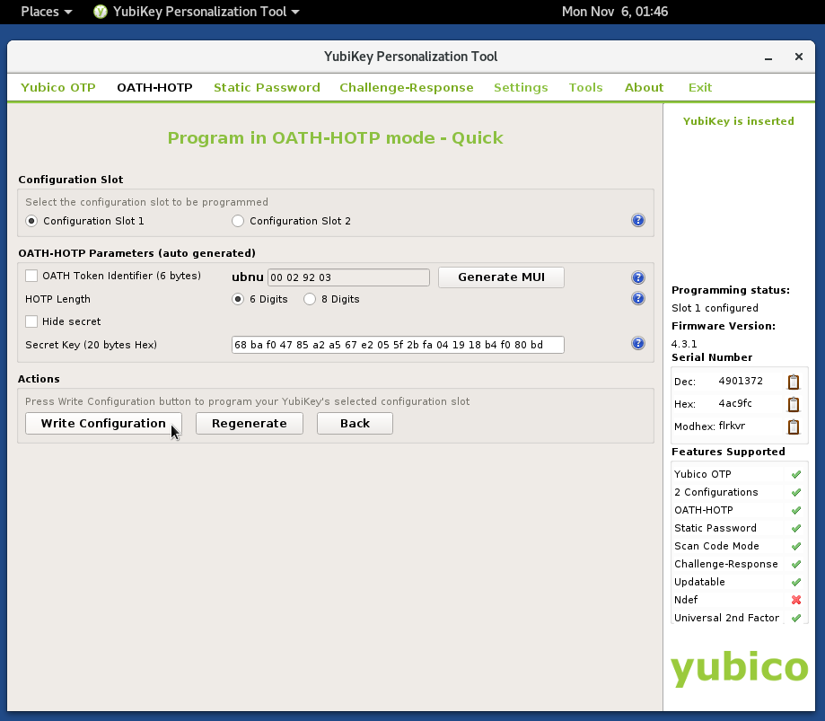825x721 pixels.
Task: Switch to OATH-HOTP tab
Action: [x=154, y=87]
